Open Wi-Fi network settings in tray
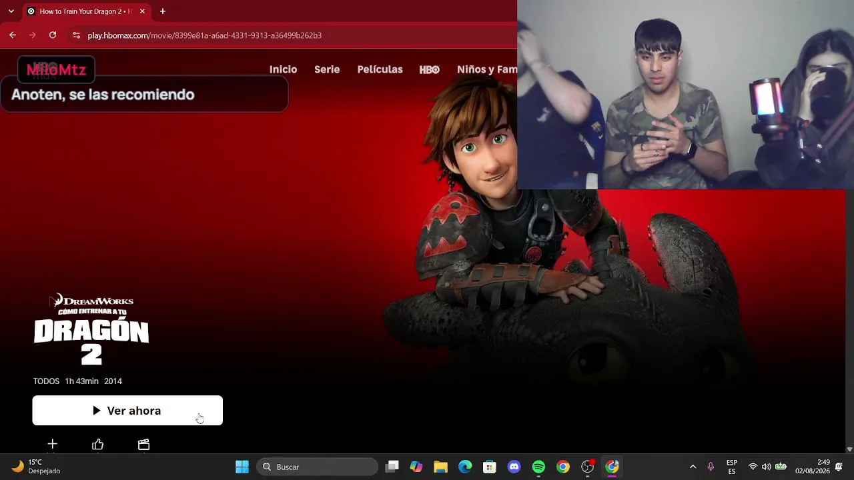This screenshot has width=854, height=480. 753,467
